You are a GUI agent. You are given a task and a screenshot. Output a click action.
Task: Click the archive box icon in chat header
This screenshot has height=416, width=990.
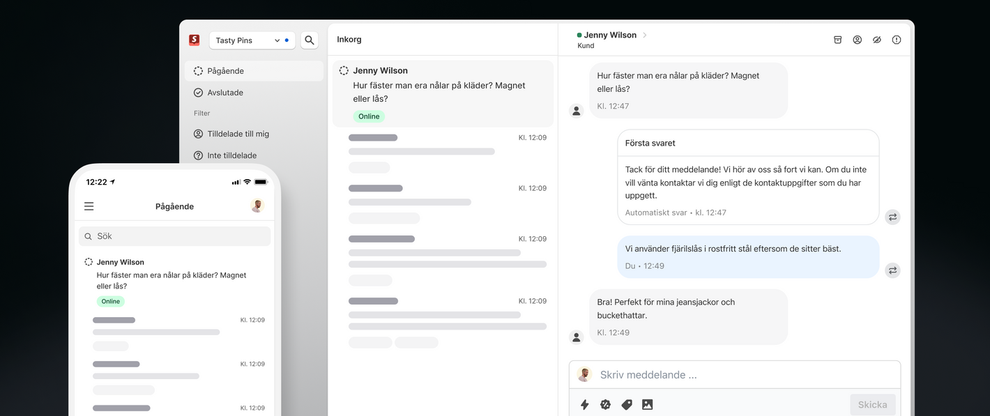[838, 40]
